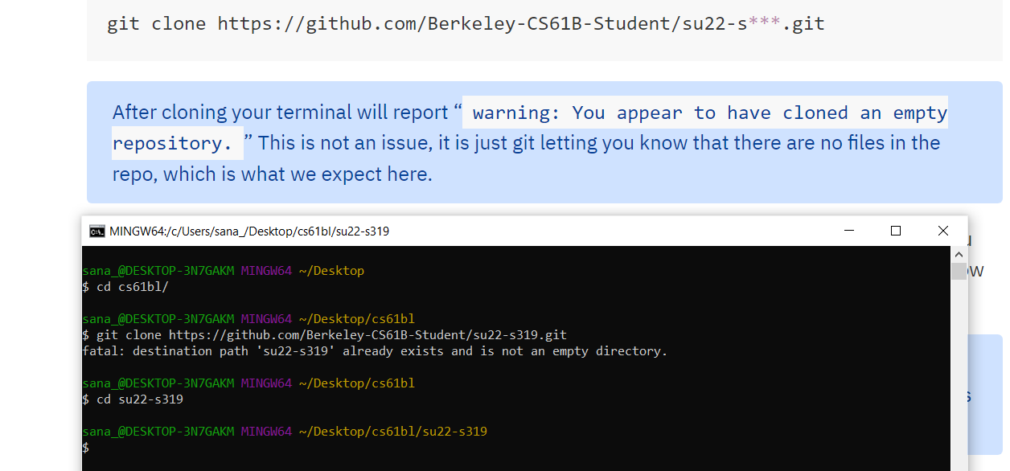Close the MINGW64 terminal window
The height and width of the screenshot is (471, 1010).
943,231
